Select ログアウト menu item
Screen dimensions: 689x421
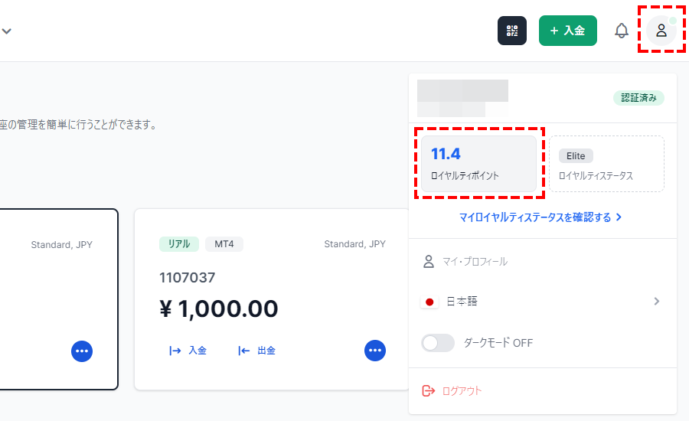(462, 391)
